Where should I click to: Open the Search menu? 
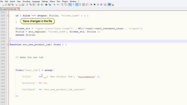[12, 1]
